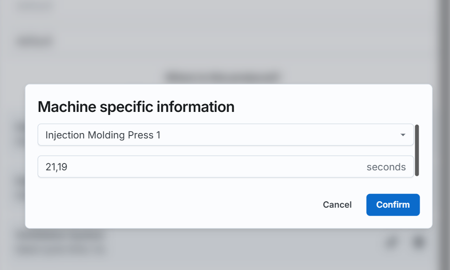Click the second blurred label at top-left
Image resolution: width=450 pixels, height=270 pixels.
[x=34, y=41]
